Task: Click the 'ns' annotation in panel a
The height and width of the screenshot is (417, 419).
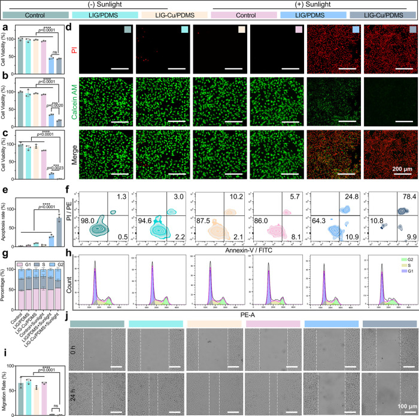Action: pyautogui.click(x=55, y=53)
